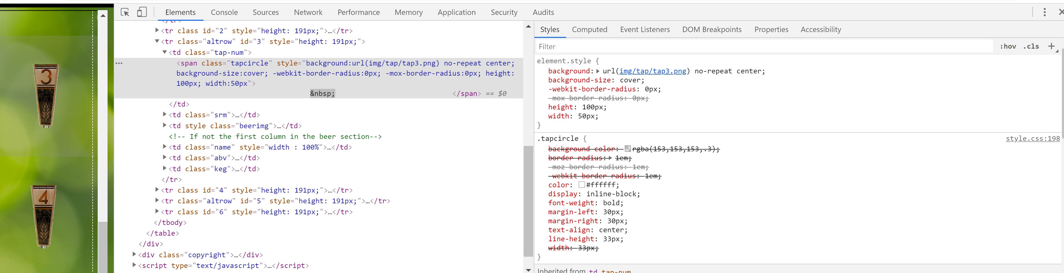Toggle the :hov element state button
The width and height of the screenshot is (1064, 273).
coord(1008,46)
